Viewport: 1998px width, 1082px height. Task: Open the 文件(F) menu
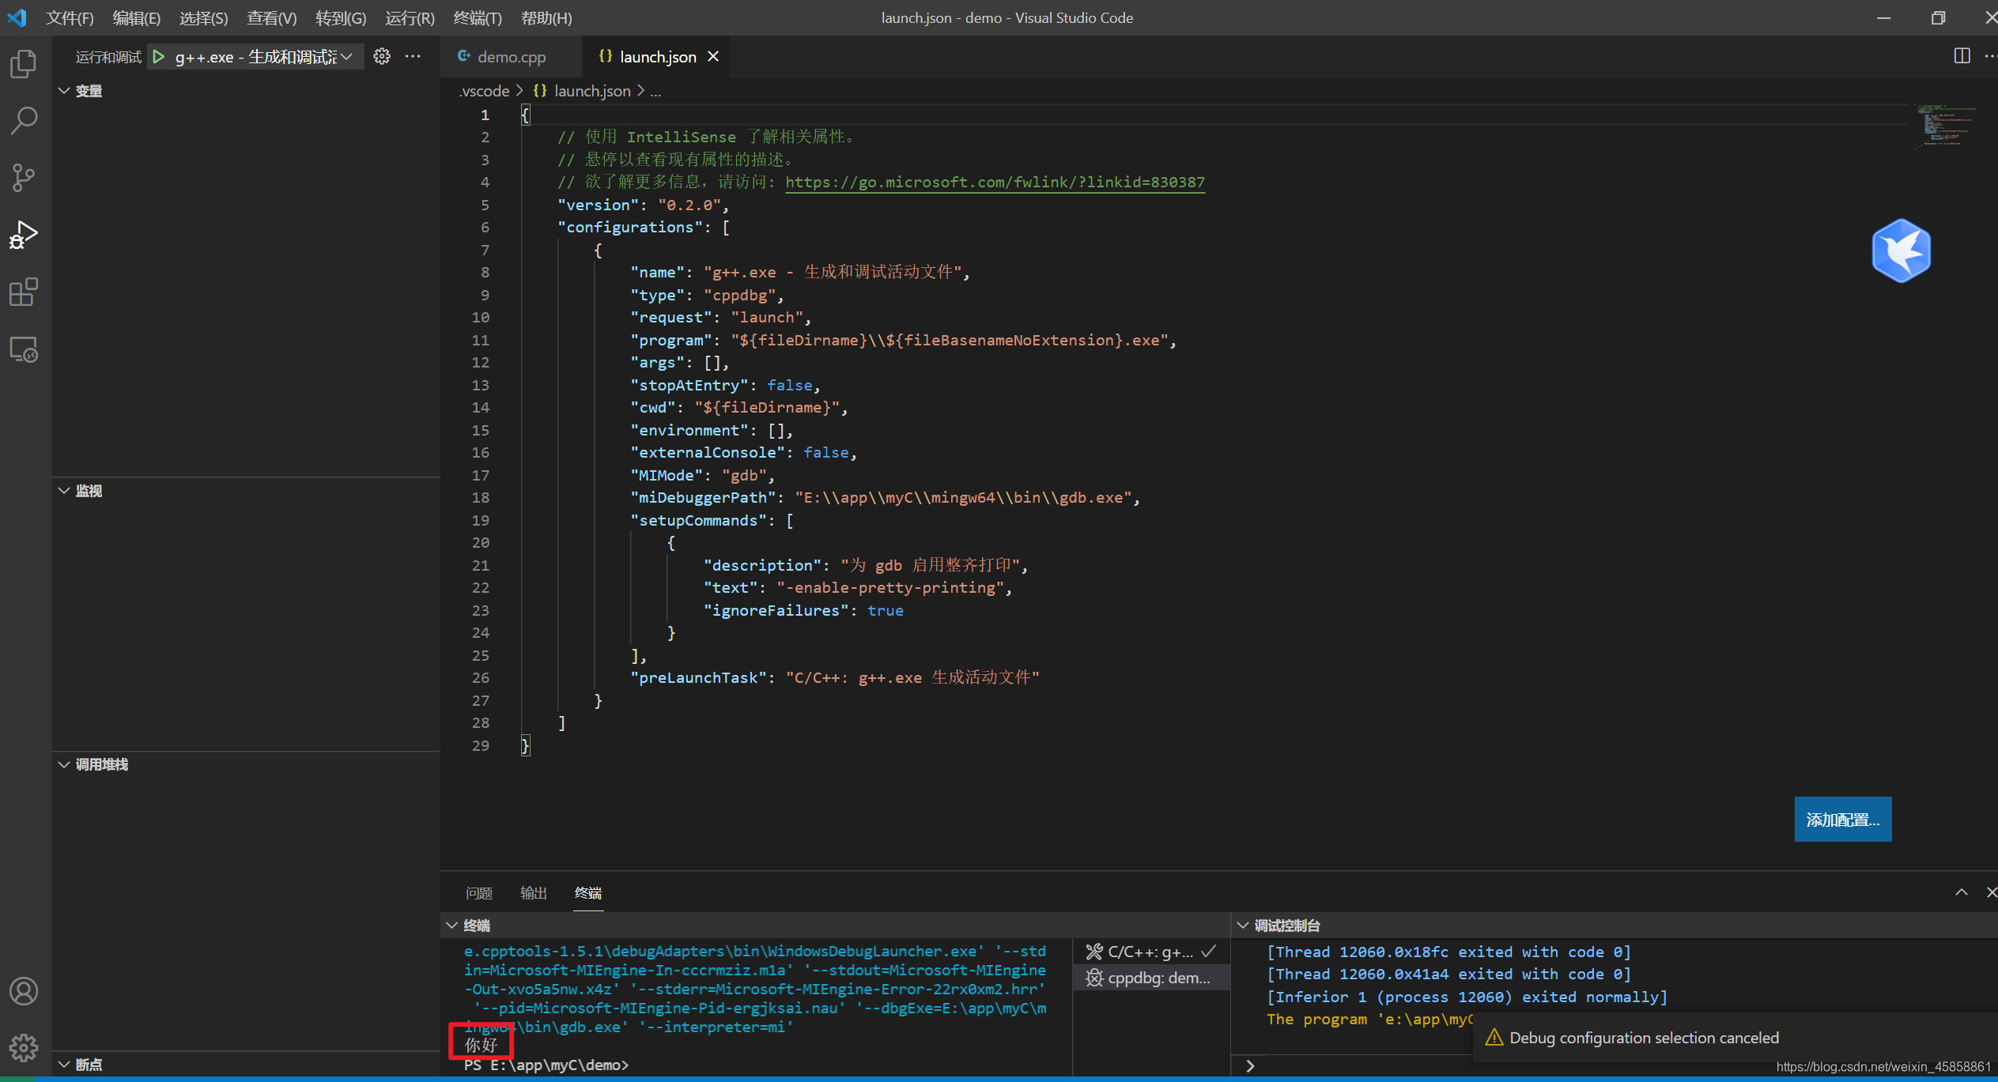click(x=70, y=17)
